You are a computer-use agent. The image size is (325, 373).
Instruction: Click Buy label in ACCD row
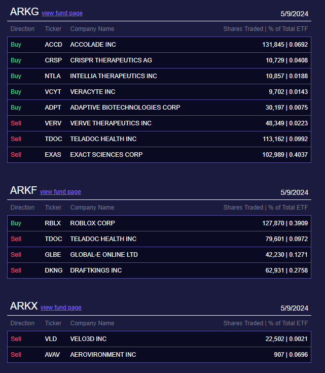point(16,45)
